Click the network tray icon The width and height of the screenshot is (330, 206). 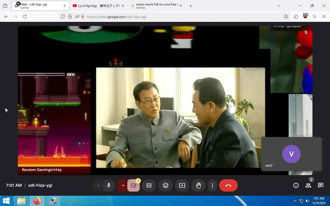click(301, 201)
